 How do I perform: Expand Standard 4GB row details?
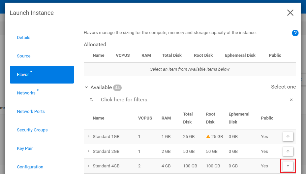88,166
